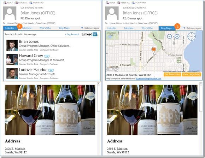Open the My Account dropdown in LinkedIn panel

72,34
